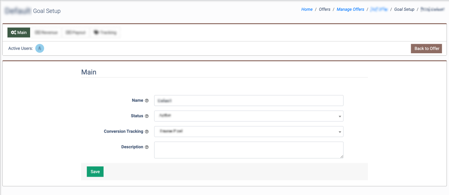449x195 pixels.
Task: Click the gears icon on Main tab
Action: [13, 33]
